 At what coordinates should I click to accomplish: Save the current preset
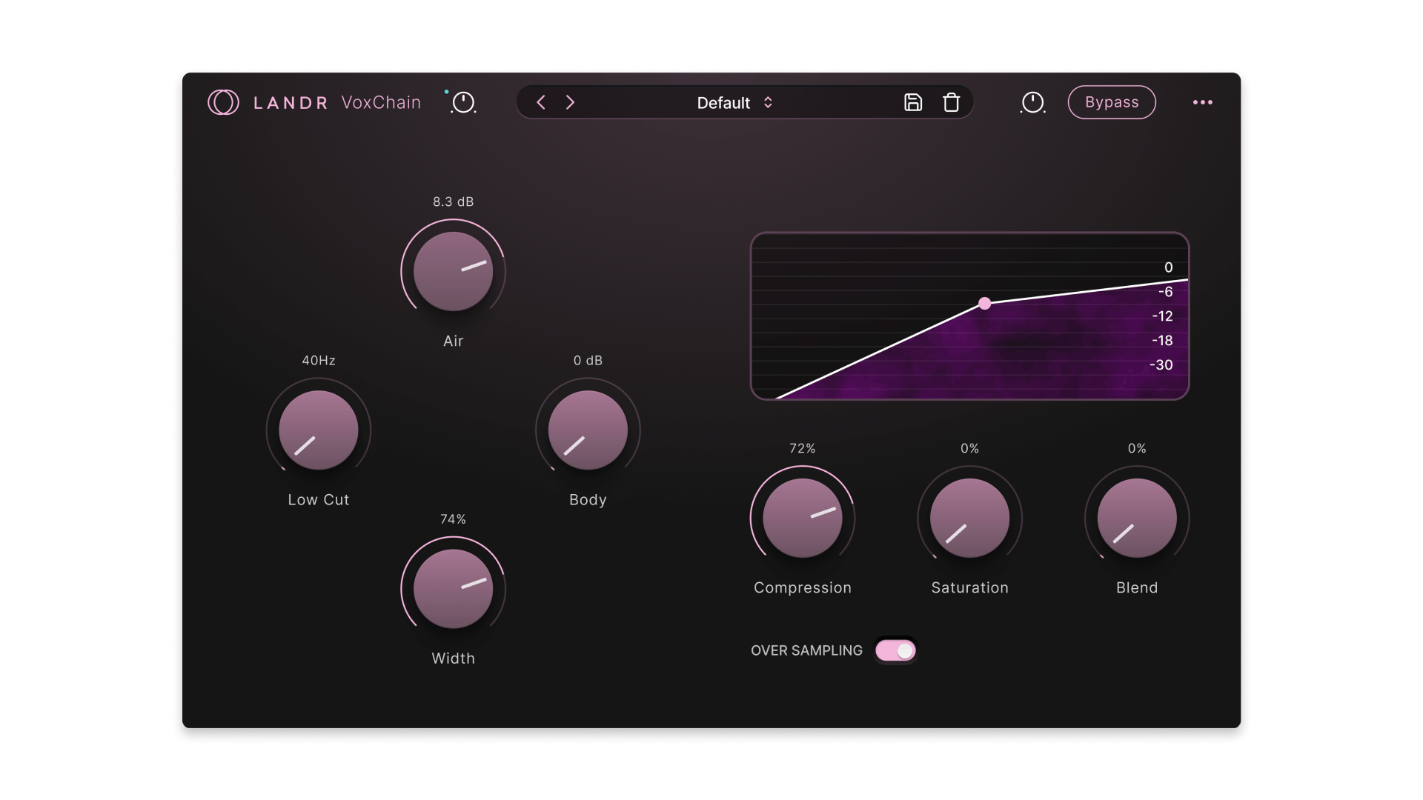913,102
